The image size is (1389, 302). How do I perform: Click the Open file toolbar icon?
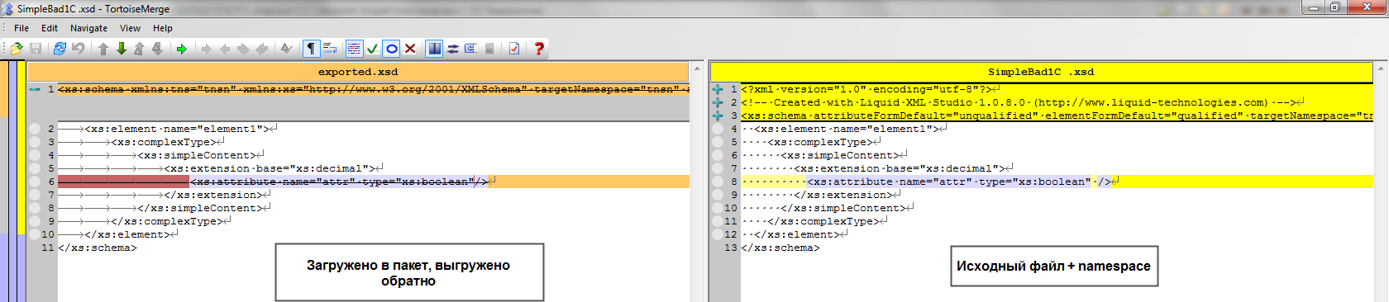click(x=17, y=49)
